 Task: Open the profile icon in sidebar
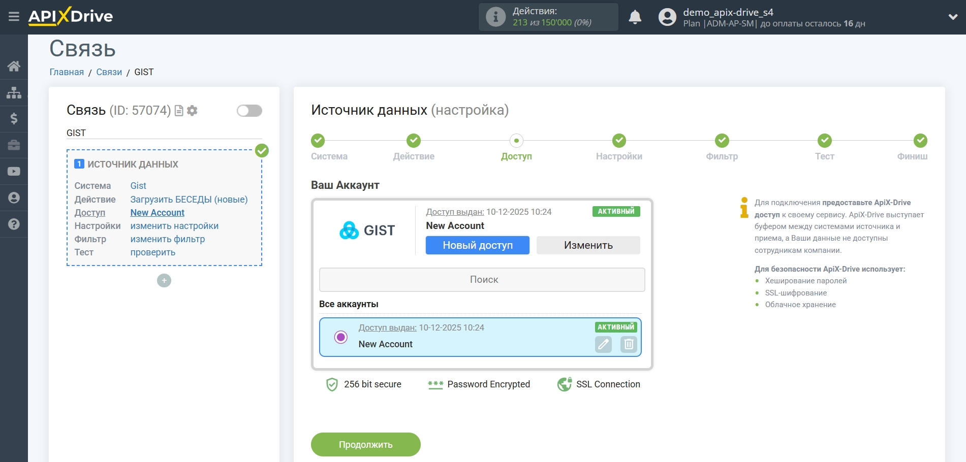click(14, 198)
